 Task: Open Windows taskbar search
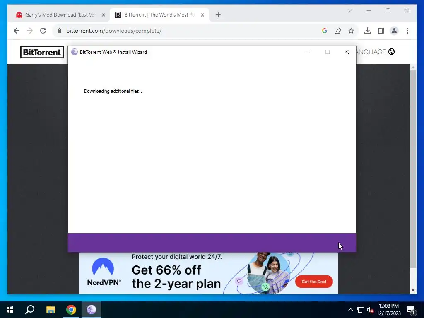(30, 310)
